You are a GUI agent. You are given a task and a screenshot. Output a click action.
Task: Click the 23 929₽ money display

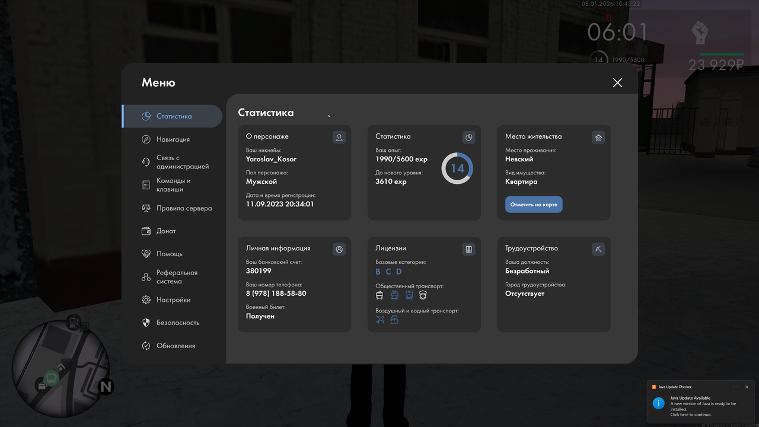716,65
